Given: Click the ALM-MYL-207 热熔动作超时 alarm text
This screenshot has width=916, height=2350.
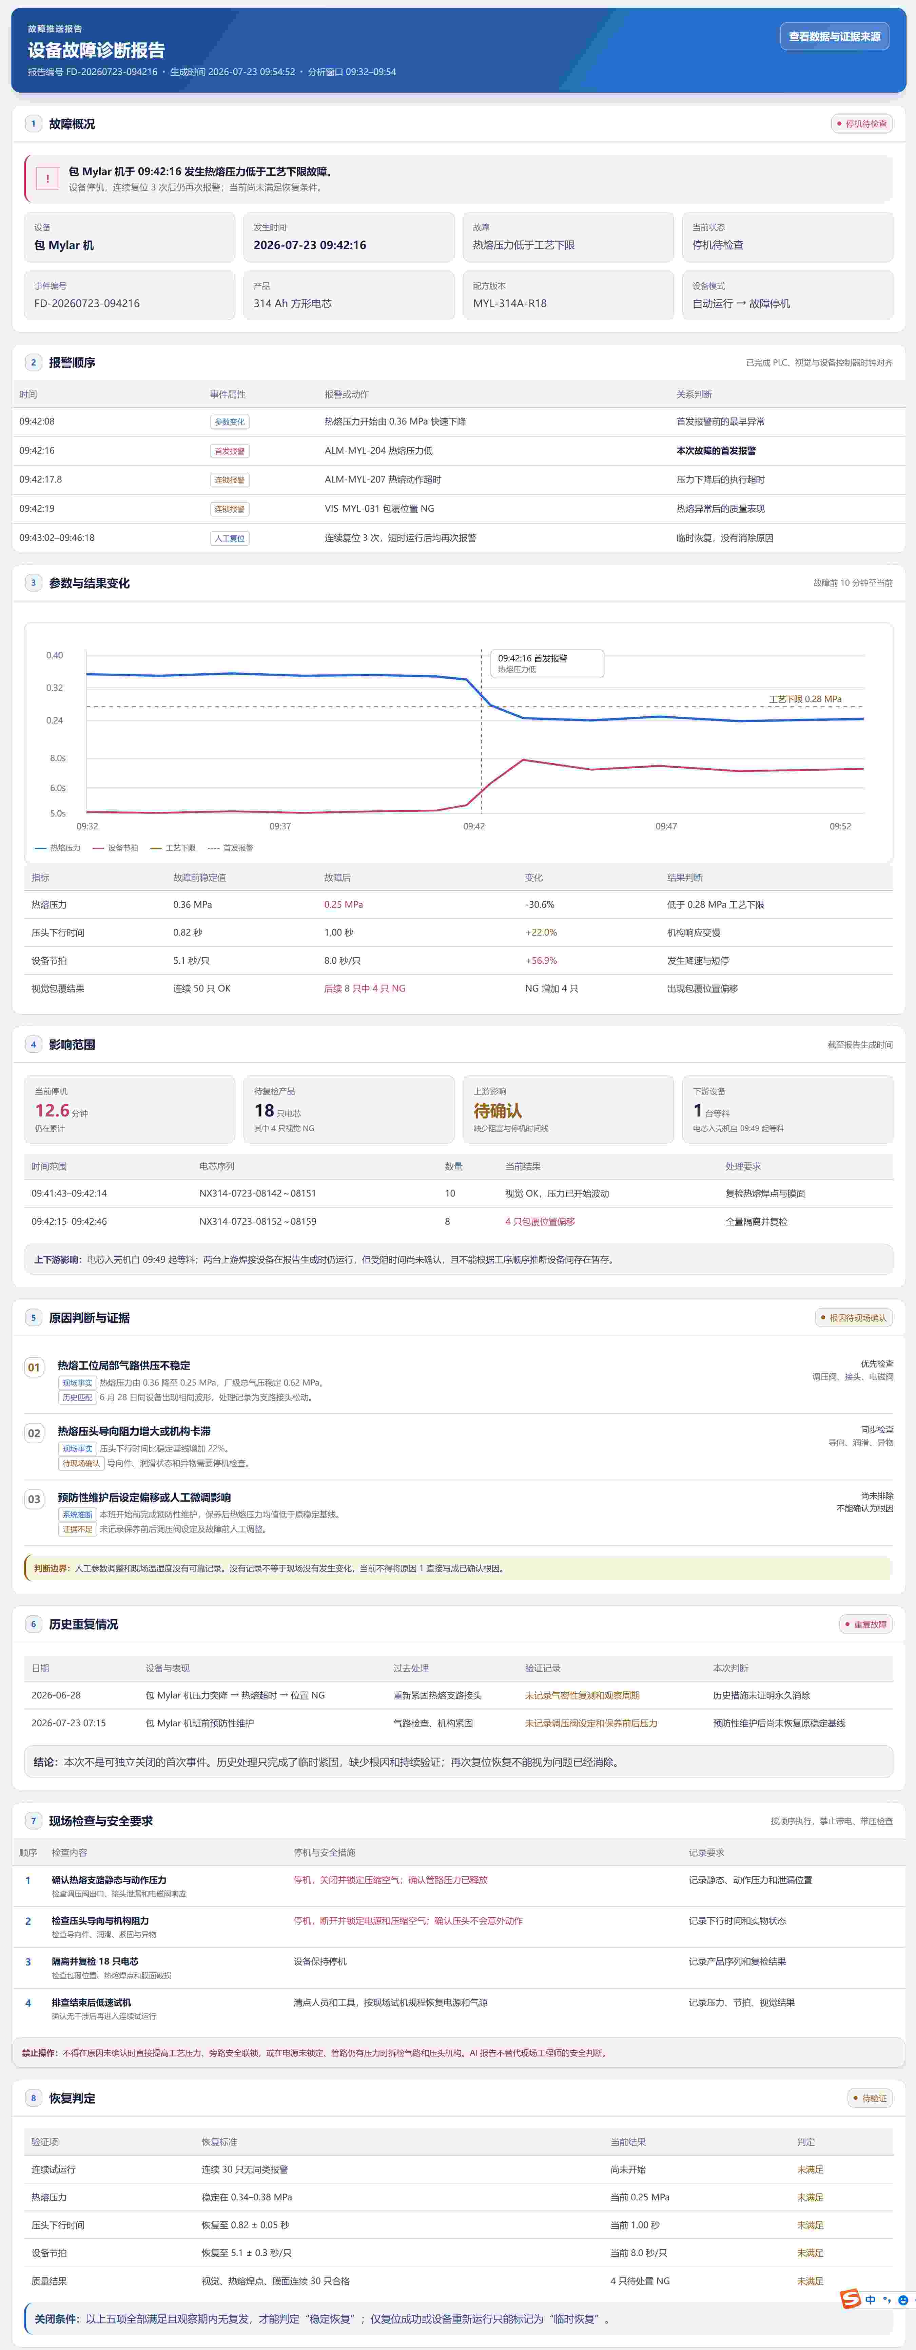Looking at the screenshot, I should (383, 480).
